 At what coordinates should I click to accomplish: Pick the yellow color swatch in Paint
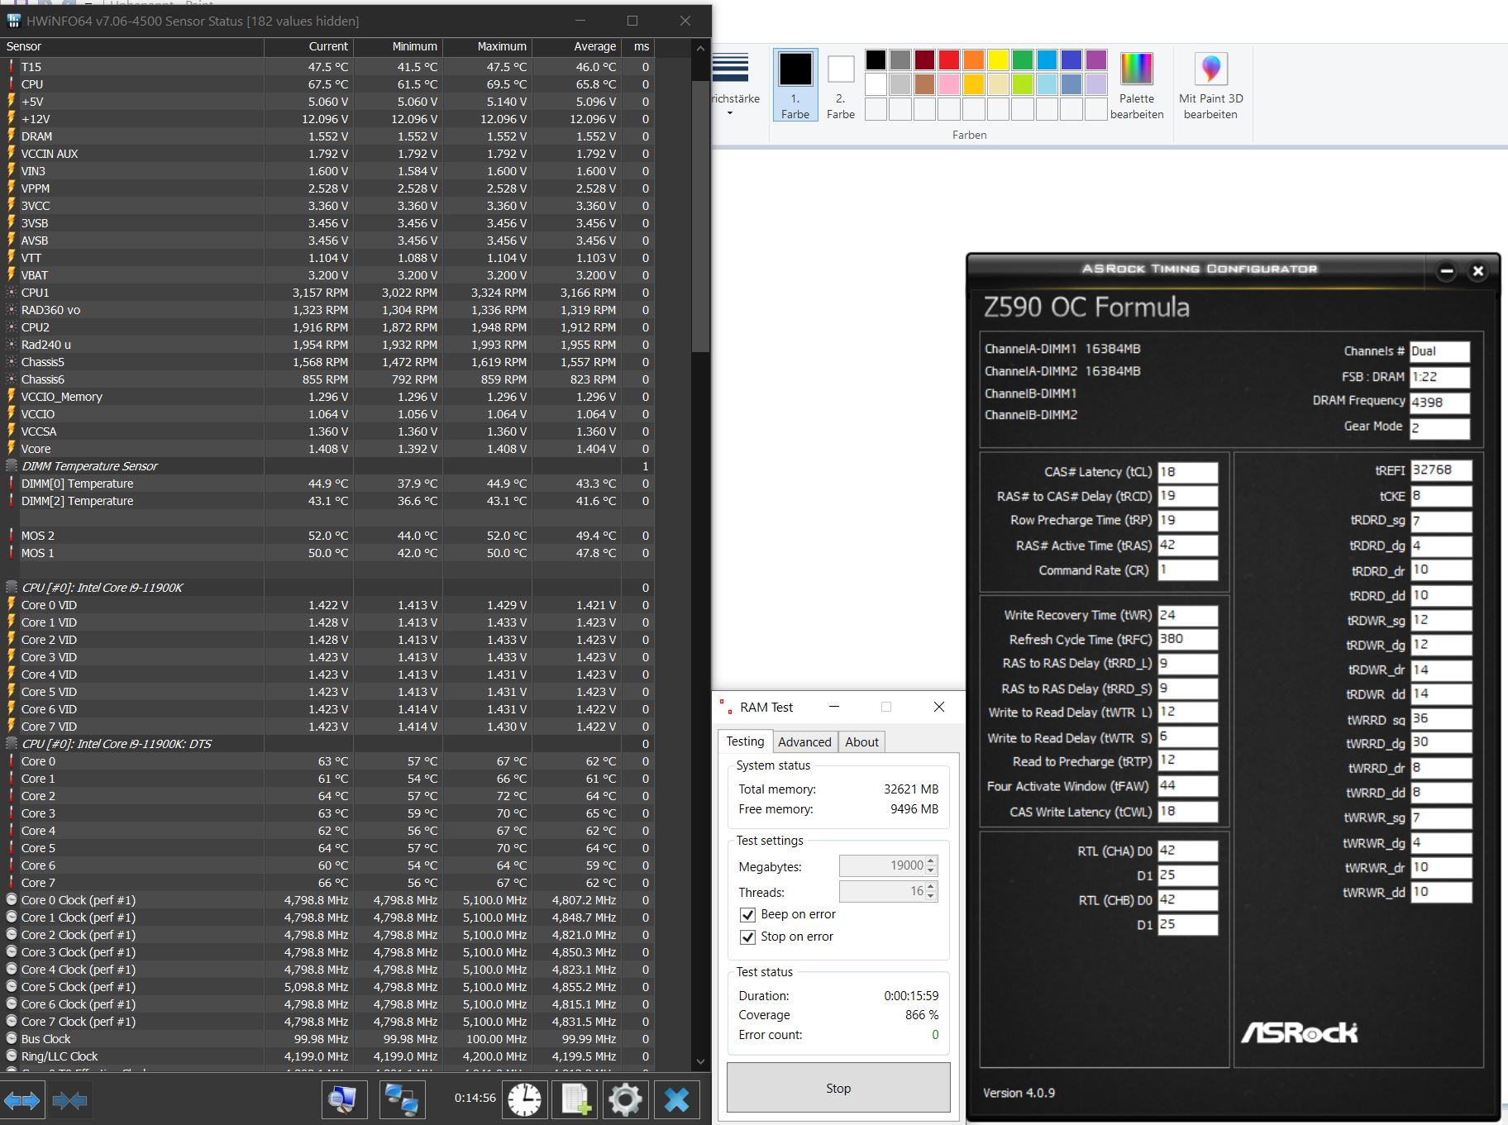coord(998,60)
